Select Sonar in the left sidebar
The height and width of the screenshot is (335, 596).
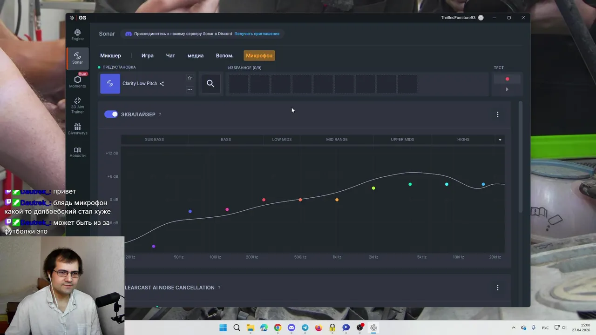[x=77, y=58]
